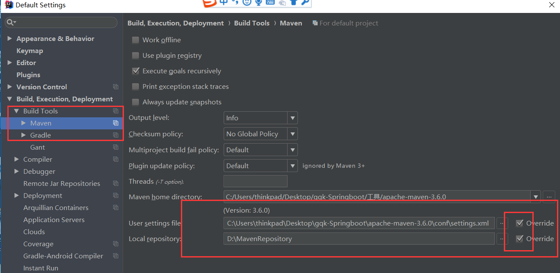560x273 pixels.
Task: Click the Threads input field
Action: pyautogui.click(x=256, y=181)
